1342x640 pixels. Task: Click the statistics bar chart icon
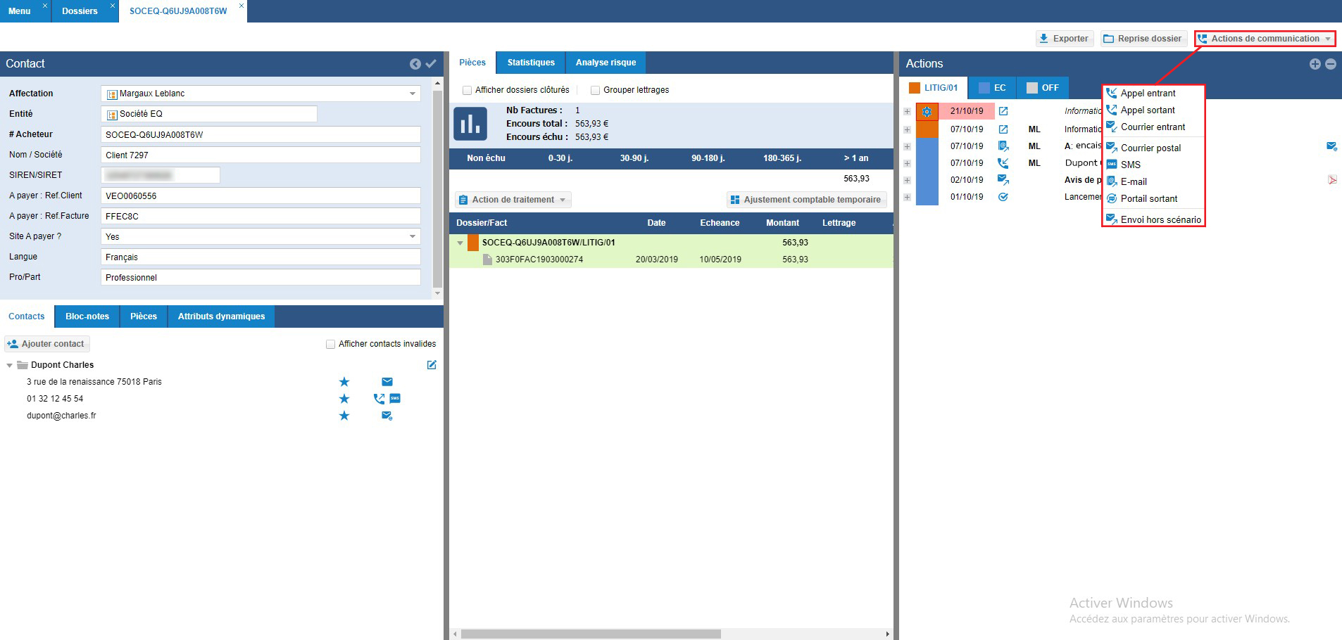pos(470,124)
